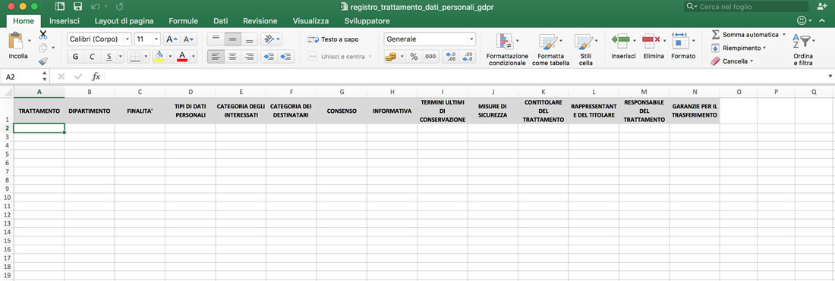Click the fx insert function icon
Viewport: 835px width, 281px height.
coord(96,76)
